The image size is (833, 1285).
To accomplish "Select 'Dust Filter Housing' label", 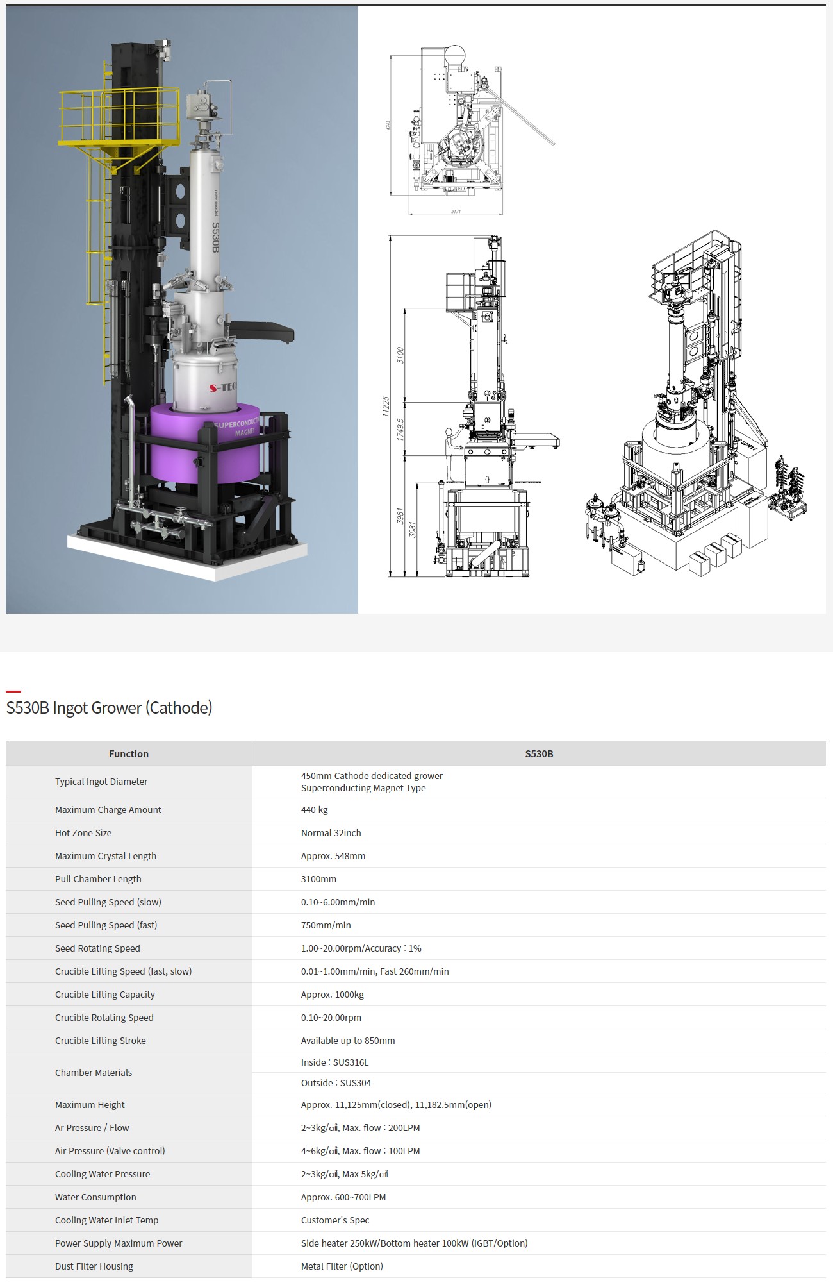I will coord(94,1266).
